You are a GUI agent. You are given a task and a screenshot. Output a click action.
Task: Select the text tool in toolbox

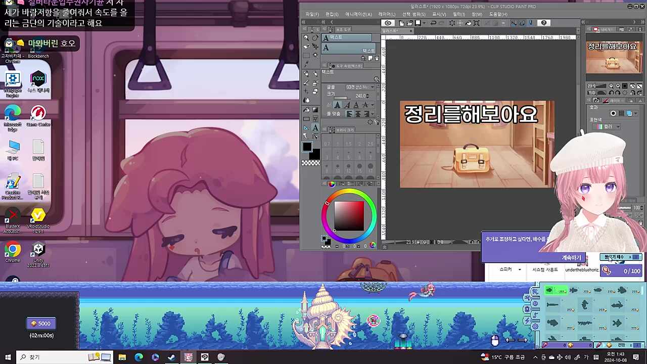coord(315,127)
